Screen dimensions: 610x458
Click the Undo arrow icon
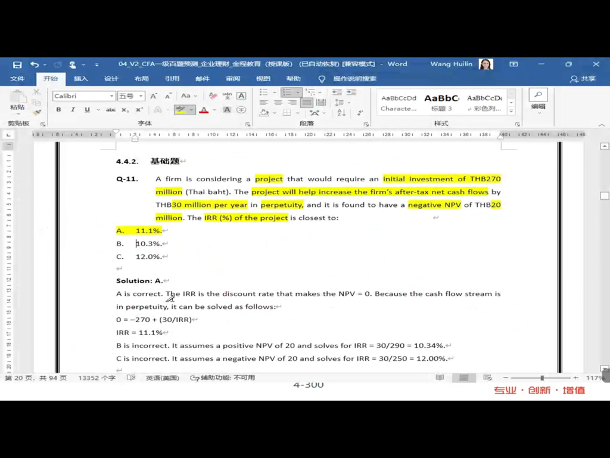35,64
